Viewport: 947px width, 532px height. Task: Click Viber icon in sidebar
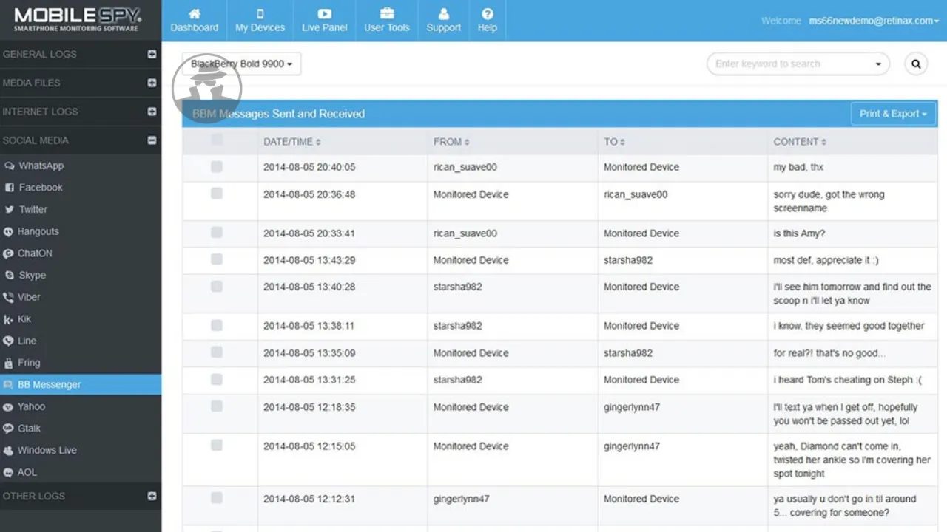pos(9,297)
